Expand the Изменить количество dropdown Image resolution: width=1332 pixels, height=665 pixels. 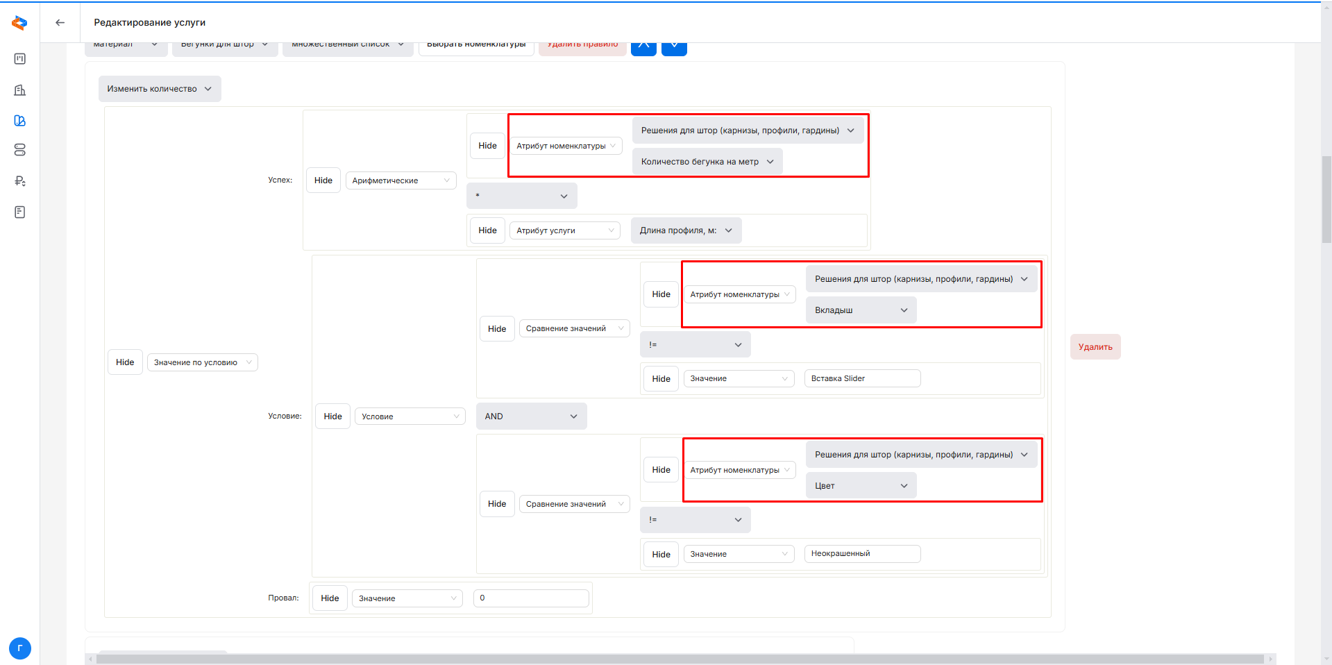pyautogui.click(x=160, y=89)
